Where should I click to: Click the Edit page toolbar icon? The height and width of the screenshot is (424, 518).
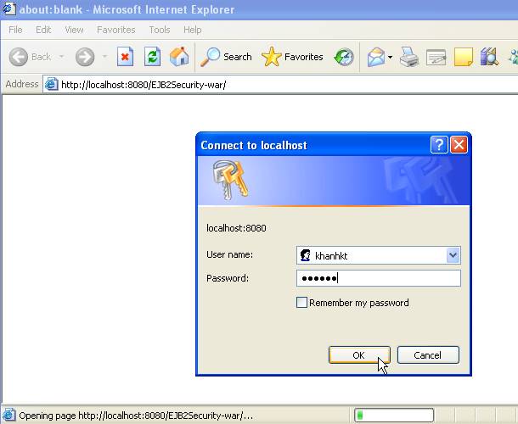pos(436,58)
